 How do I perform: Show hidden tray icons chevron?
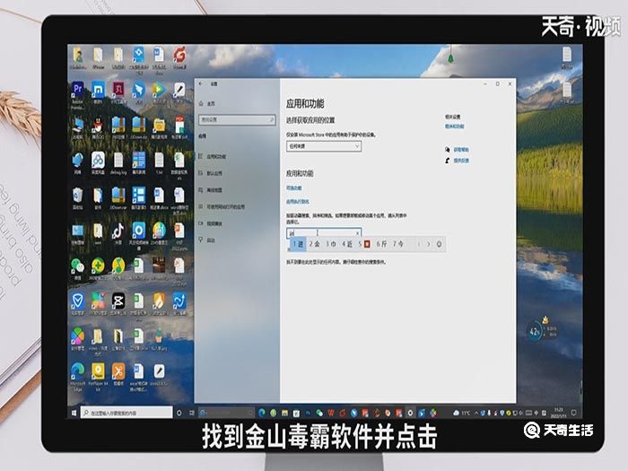pyautogui.click(x=476, y=413)
